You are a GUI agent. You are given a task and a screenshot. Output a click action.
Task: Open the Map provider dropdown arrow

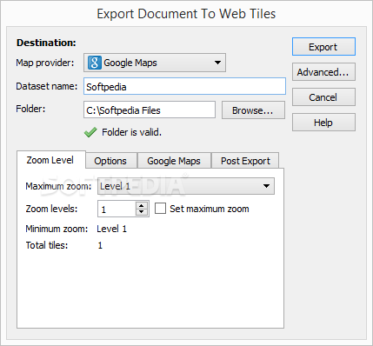point(217,63)
